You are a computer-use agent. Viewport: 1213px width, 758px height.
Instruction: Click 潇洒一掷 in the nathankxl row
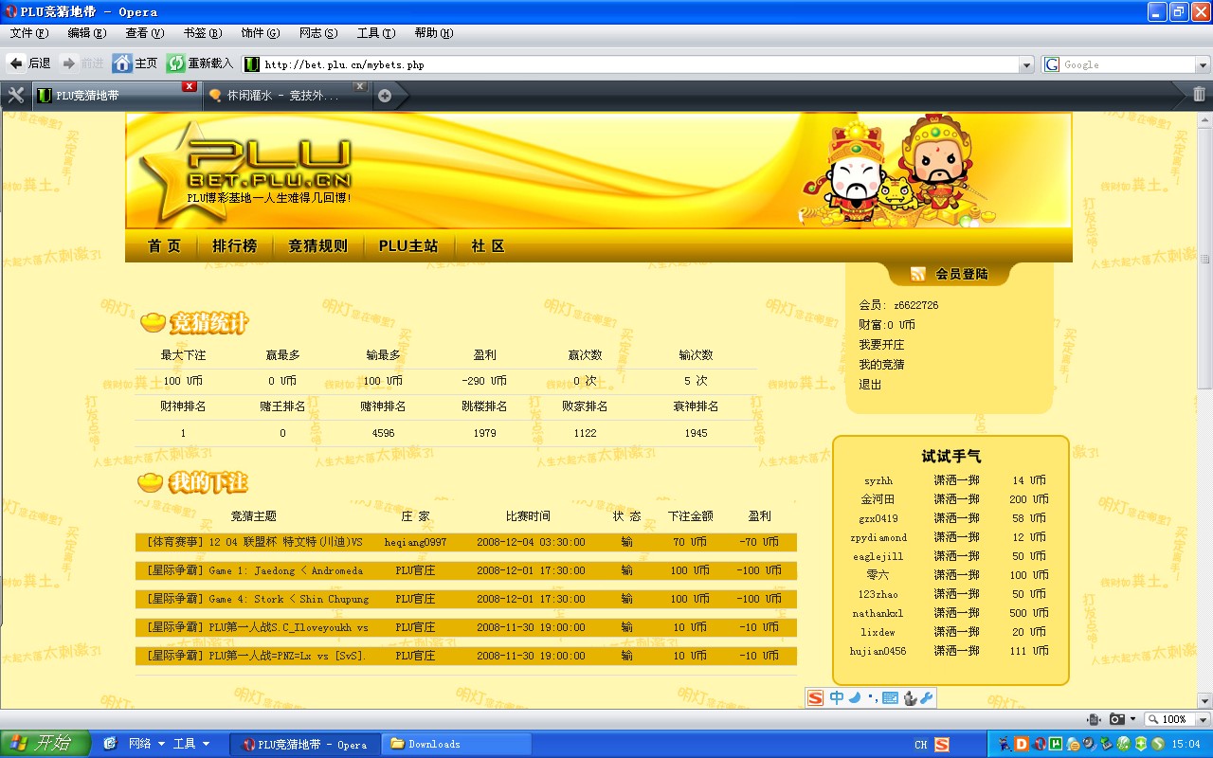pyautogui.click(x=957, y=613)
